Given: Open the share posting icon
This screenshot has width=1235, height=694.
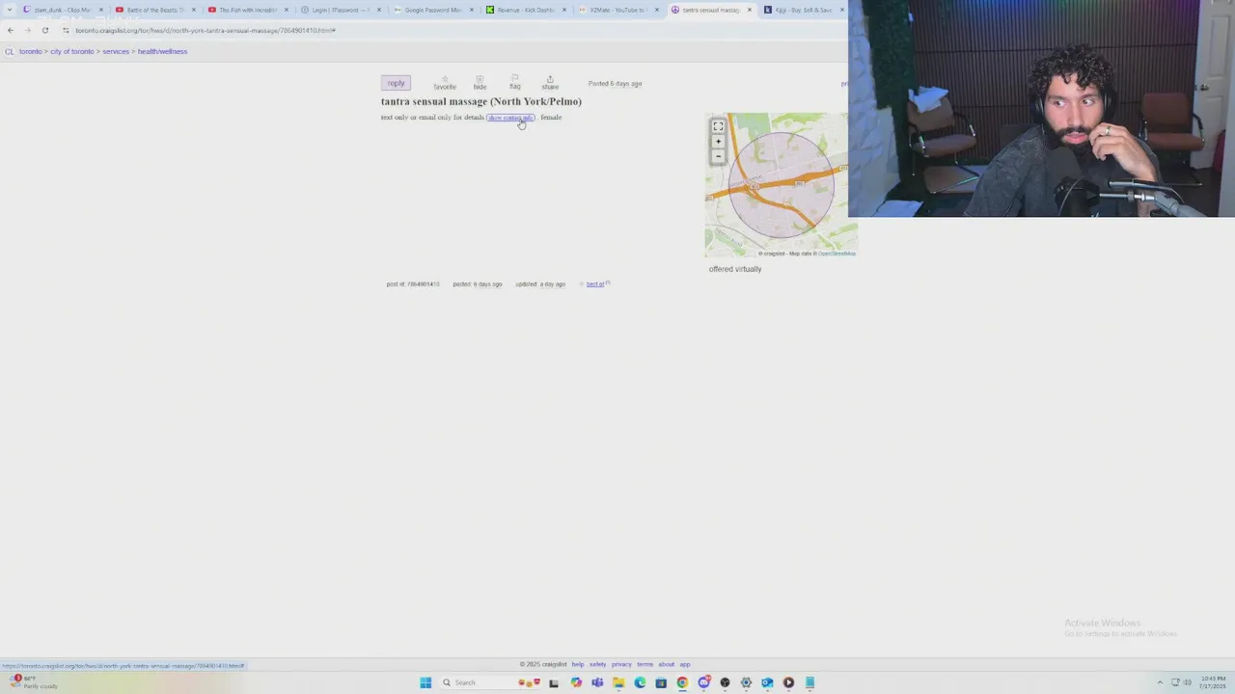Looking at the screenshot, I should [550, 78].
